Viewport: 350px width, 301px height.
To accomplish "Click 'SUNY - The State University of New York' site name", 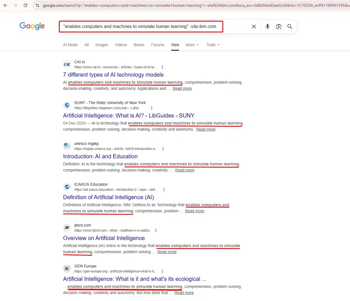I will 110,103.
